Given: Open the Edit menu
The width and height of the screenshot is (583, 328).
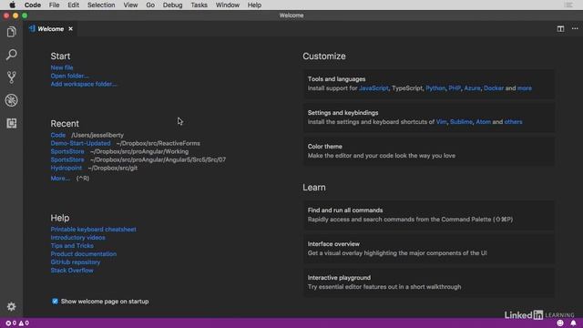Looking at the screenshot, I should (73, 5).
